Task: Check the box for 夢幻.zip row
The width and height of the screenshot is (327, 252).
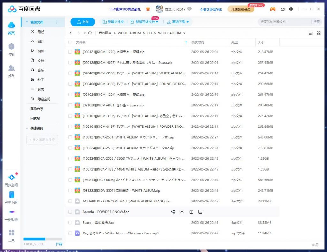Action: (x=70, y=95)
